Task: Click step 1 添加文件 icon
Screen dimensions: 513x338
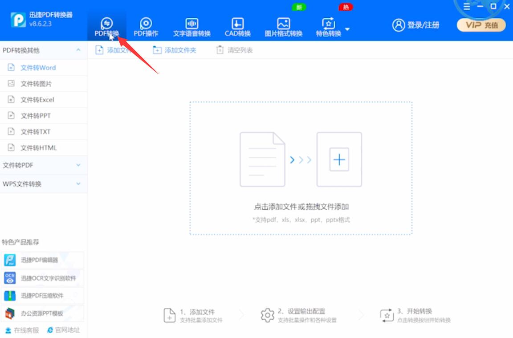Action: 170,315
